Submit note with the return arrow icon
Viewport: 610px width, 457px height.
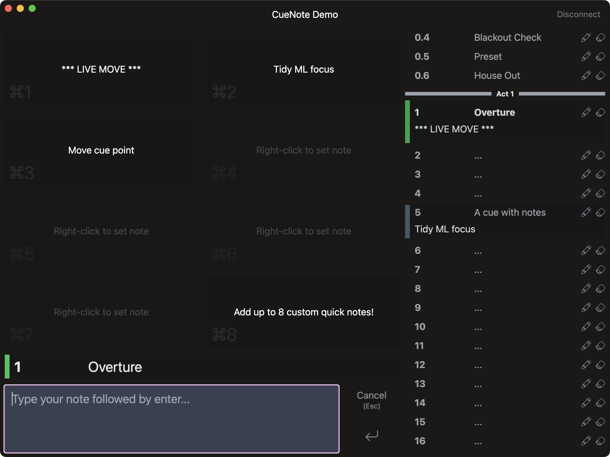coord(371,436)
